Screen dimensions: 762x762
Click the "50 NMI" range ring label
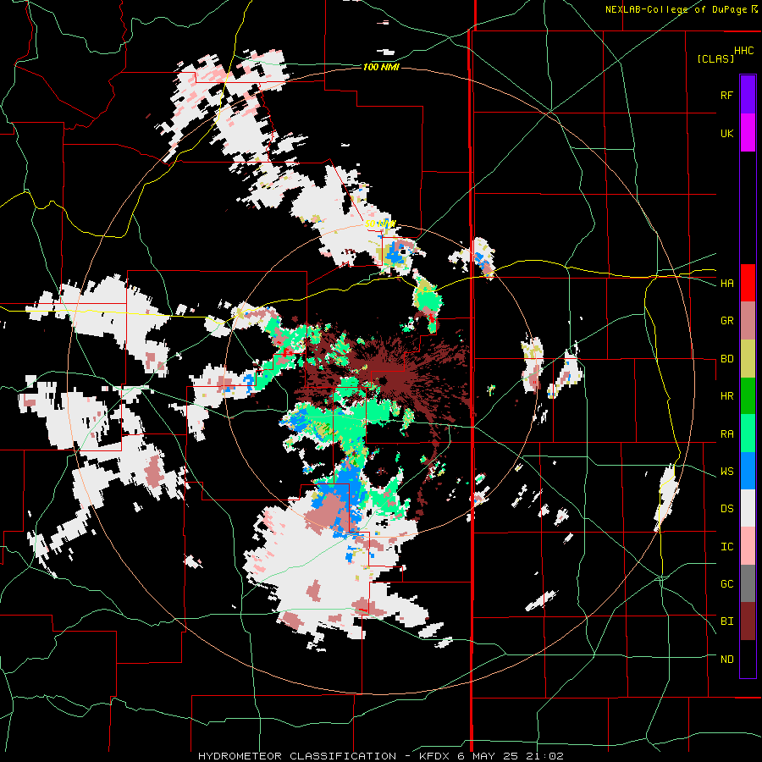point(380,224)
